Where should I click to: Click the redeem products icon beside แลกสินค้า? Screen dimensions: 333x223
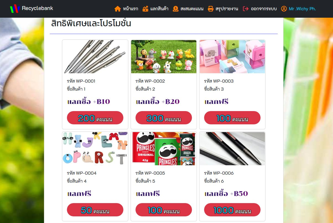tap(145, 9)
